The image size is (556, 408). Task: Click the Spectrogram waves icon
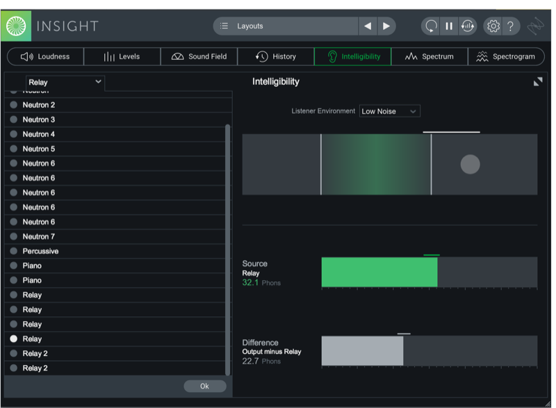point(482,57)
